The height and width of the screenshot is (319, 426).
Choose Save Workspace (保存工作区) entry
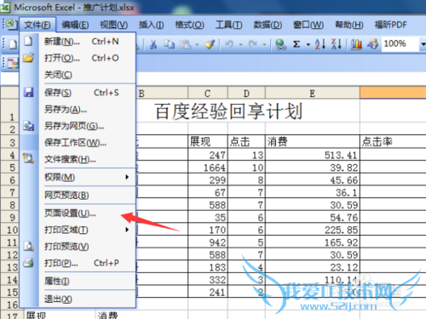tap(78, 143)
